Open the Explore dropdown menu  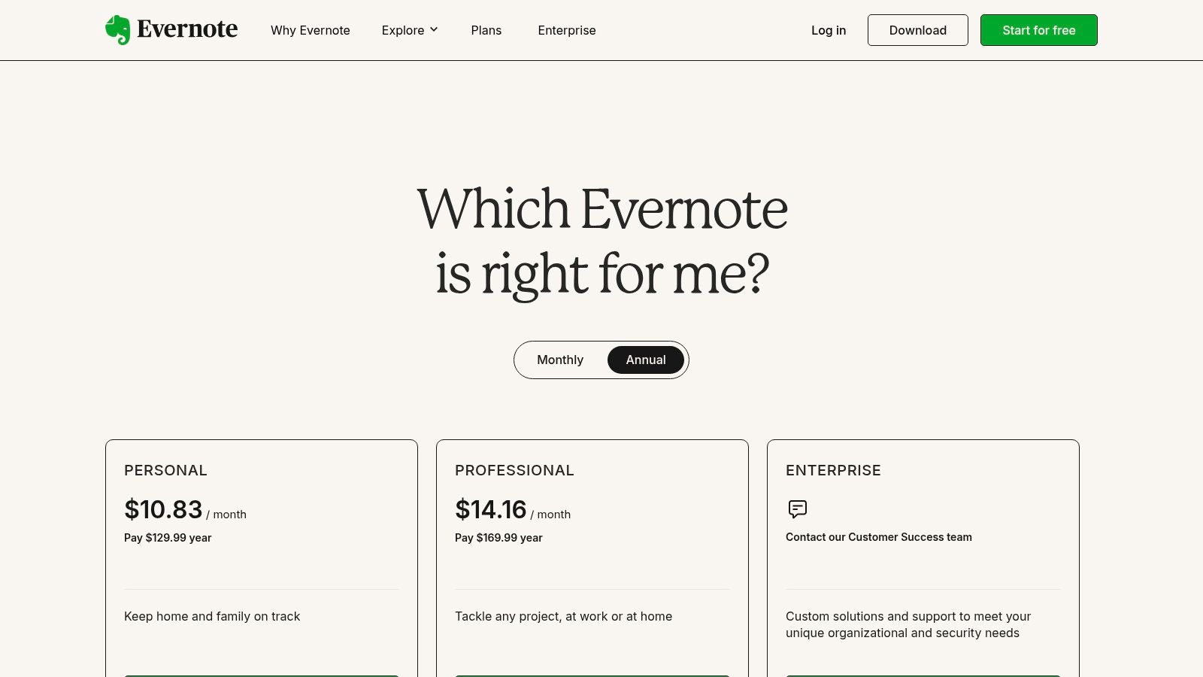(403, 30)
